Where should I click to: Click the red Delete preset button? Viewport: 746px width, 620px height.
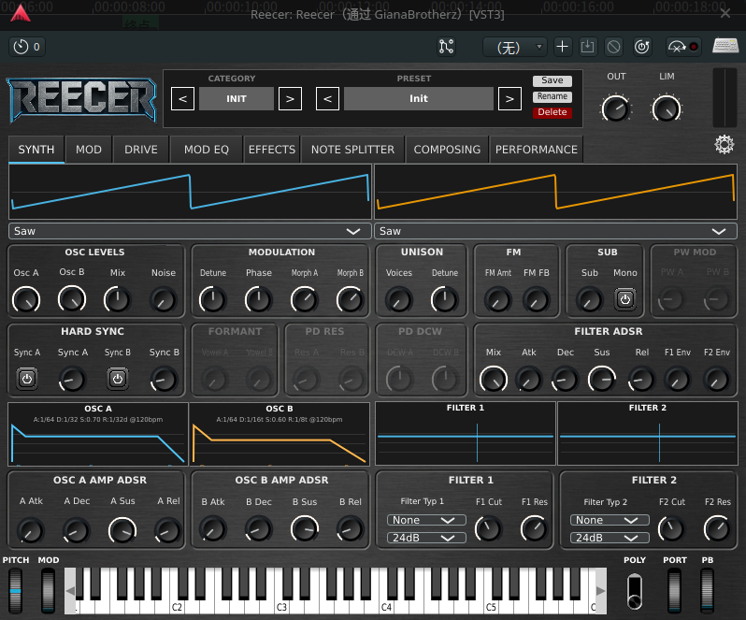click(552, 112)
